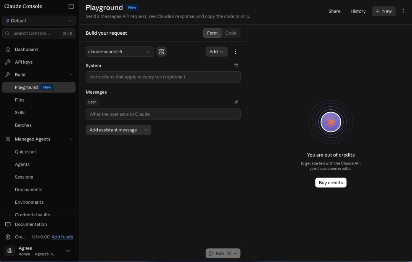Open the Add assistant message dropdown arrow
This screenshot has width=412, height=262.
click(x=146, y=130)
